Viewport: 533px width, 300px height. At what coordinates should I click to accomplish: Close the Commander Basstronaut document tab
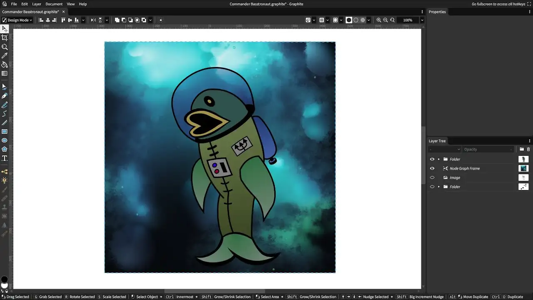tap(64, 12)
